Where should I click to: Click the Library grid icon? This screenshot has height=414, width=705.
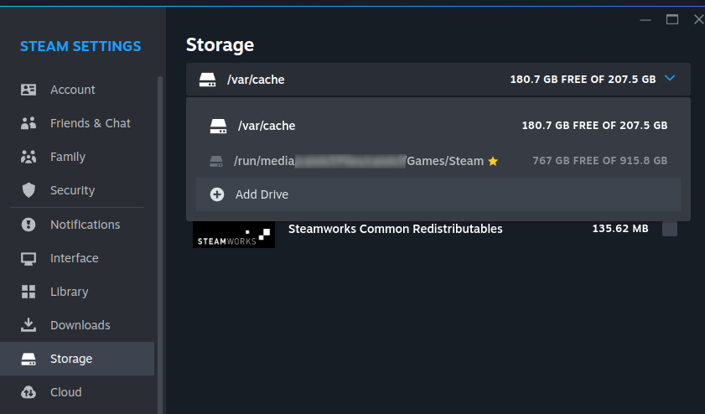(29, 292)
